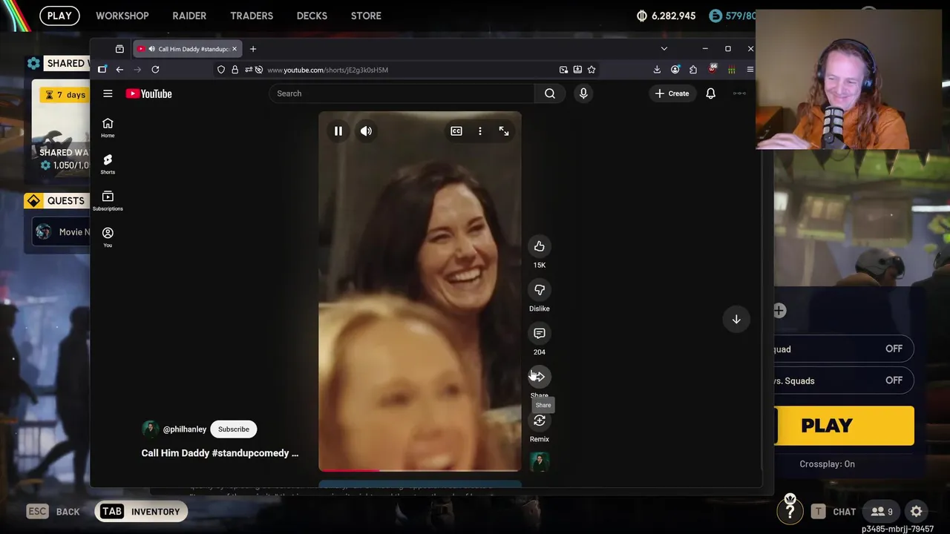950x534 pixels.
Task: Mute the Short's volume speaker icon
Action: tap(366, 131)
